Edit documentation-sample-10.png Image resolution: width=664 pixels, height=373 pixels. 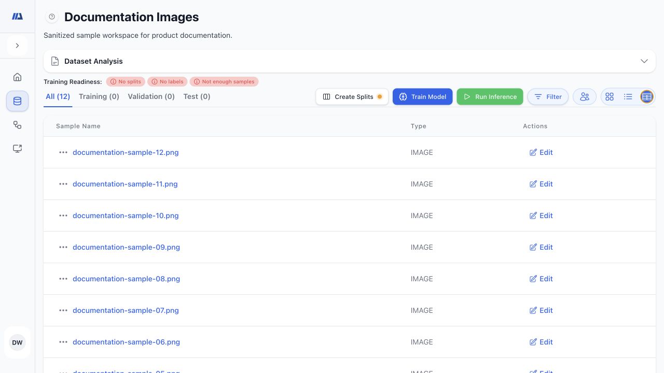click(541, 216)
